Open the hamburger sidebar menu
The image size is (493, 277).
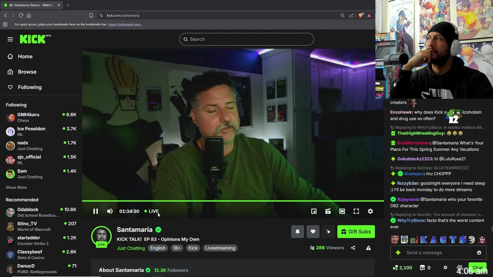tap(10, 39)
